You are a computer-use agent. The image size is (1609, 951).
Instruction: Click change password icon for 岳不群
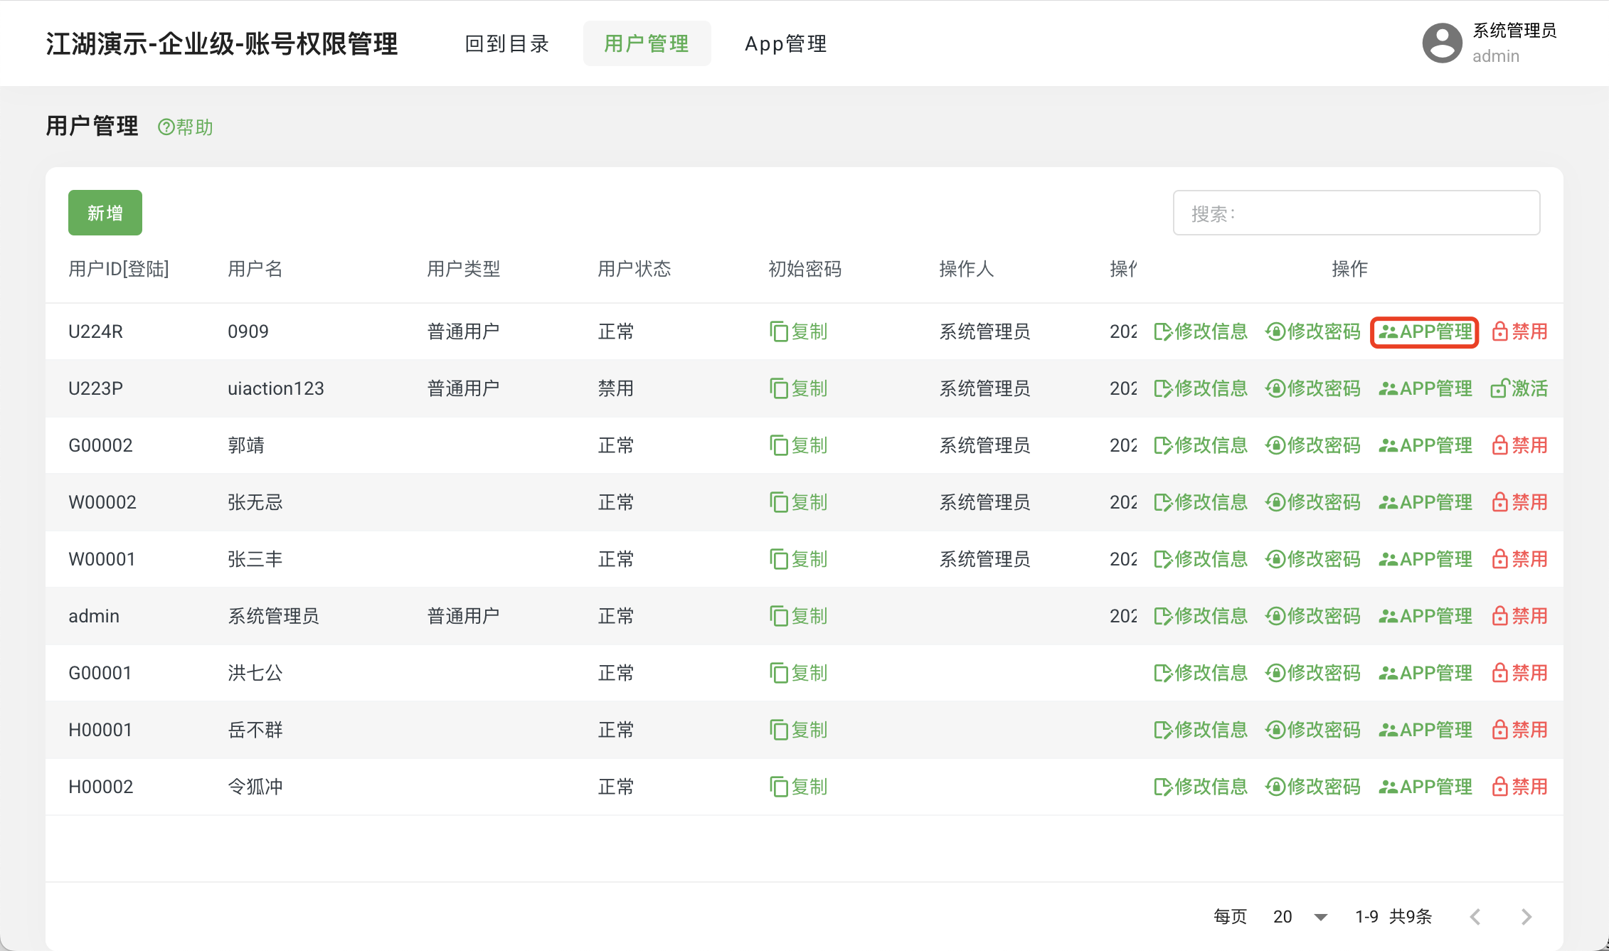[1275, 730]
